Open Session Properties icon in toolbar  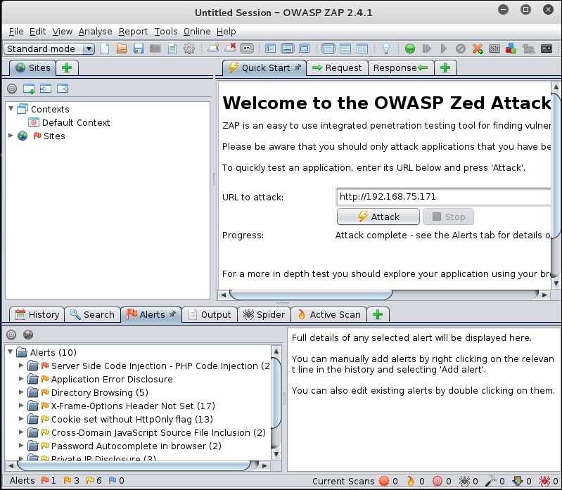(172, 49)
